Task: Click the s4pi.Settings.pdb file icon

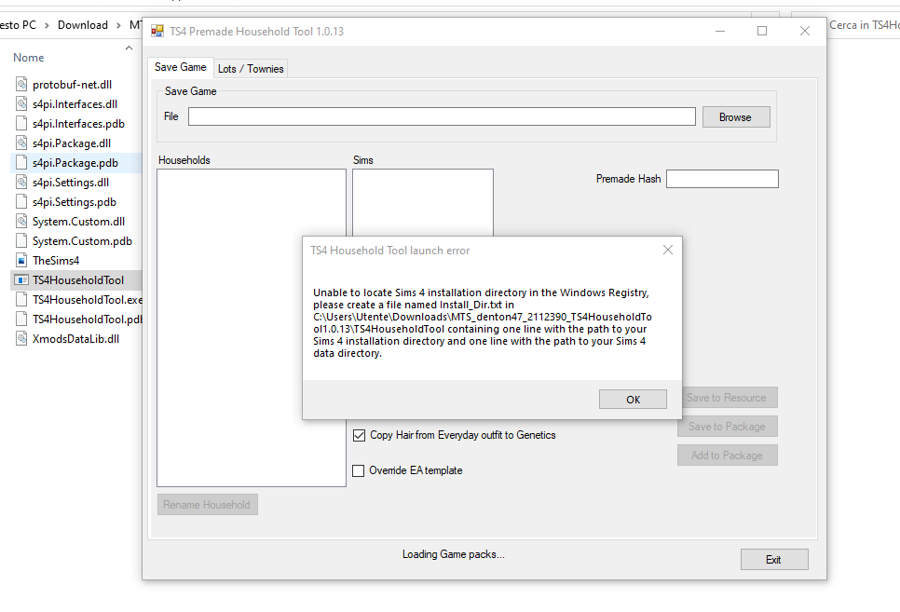Action: 21,201
